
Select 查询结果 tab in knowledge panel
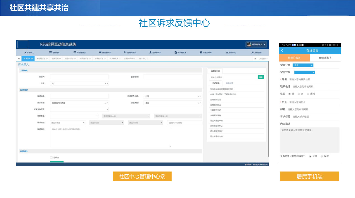coord(229,83)
